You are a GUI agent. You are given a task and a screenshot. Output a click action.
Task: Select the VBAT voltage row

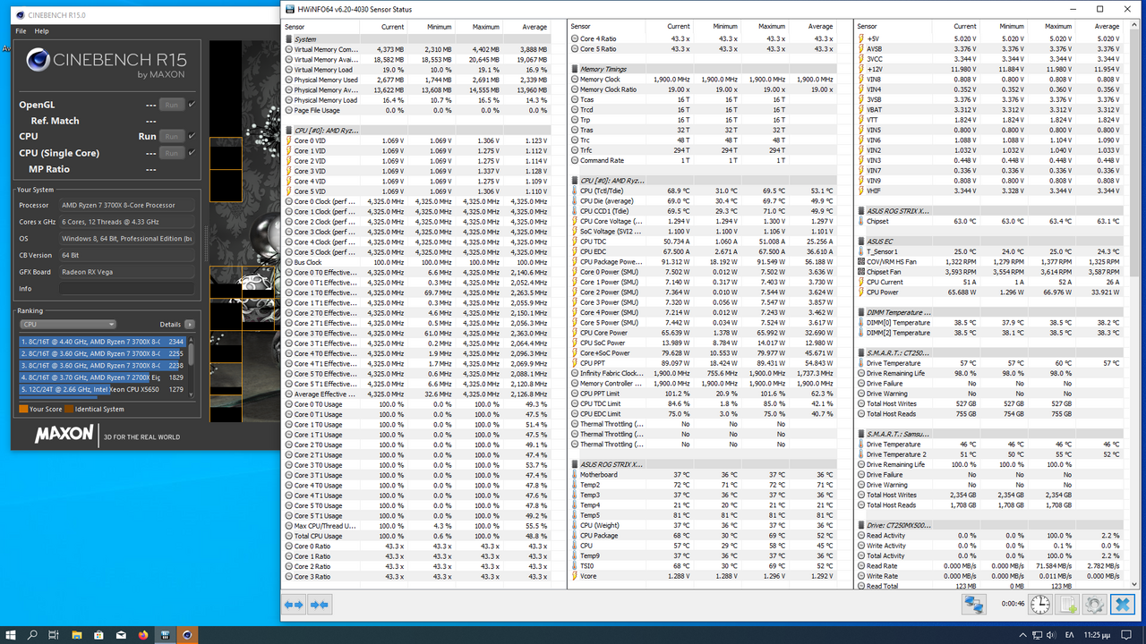click(989, 110)
